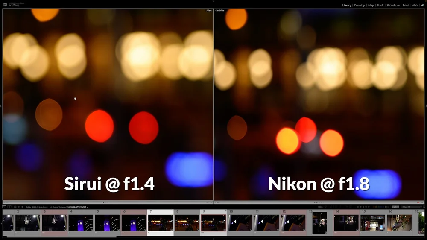Select filmstrip thumbnail number 15
Viewport: 427px width, 240px height.
pyautogui.click(x=373, y=222)
